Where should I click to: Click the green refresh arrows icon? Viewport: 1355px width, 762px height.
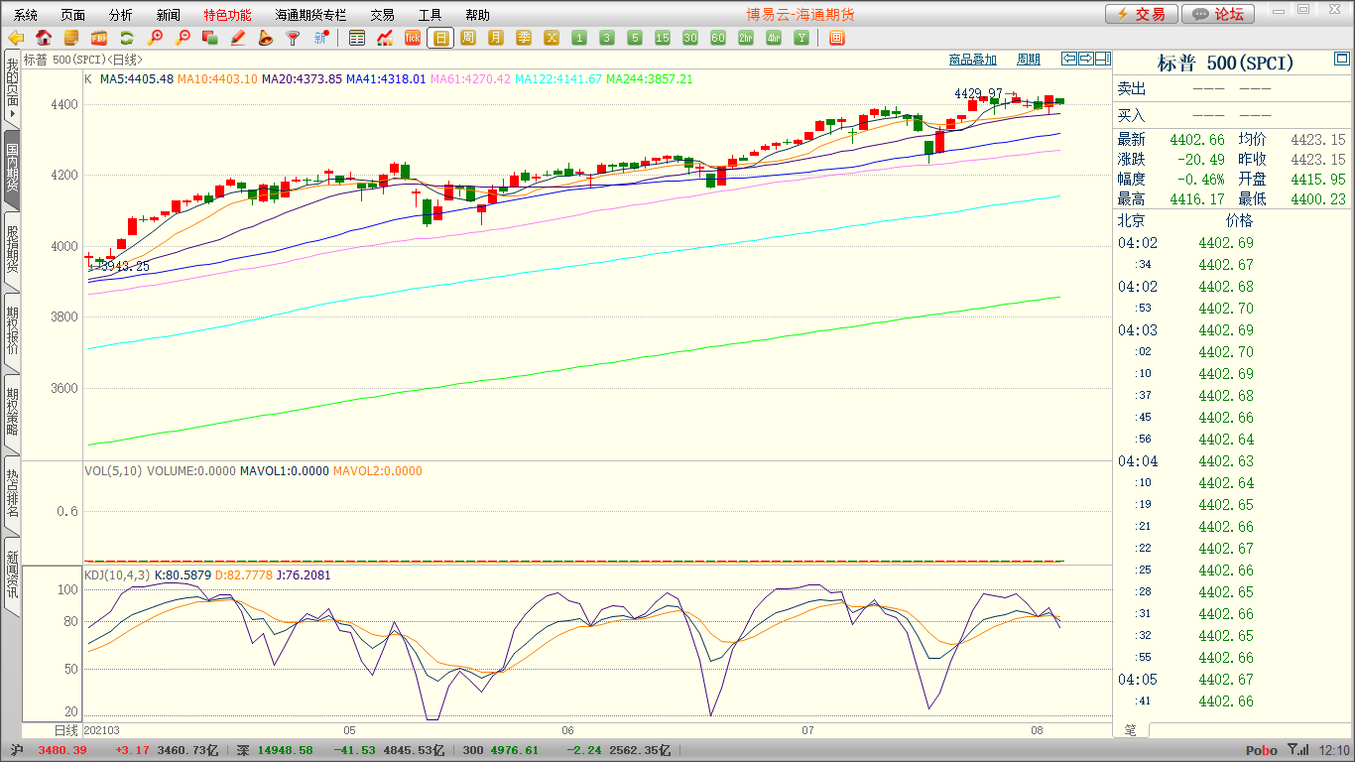click(127, 38)
